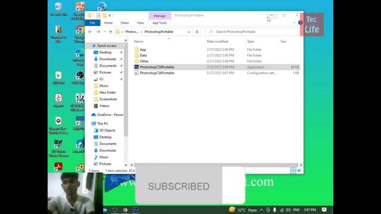Click the New folder icon in the title bar
The width and height of the screenshot is (381, 214).
(105, 15)
